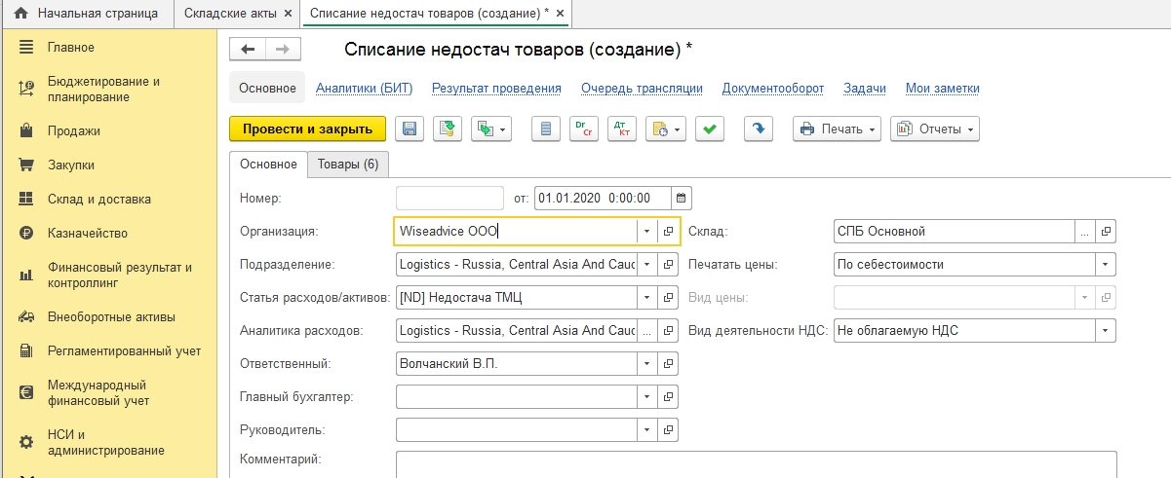Switch to the Товары (6) tab
The height and width of the screenshot is (478, 1171).
coord(348,165)
